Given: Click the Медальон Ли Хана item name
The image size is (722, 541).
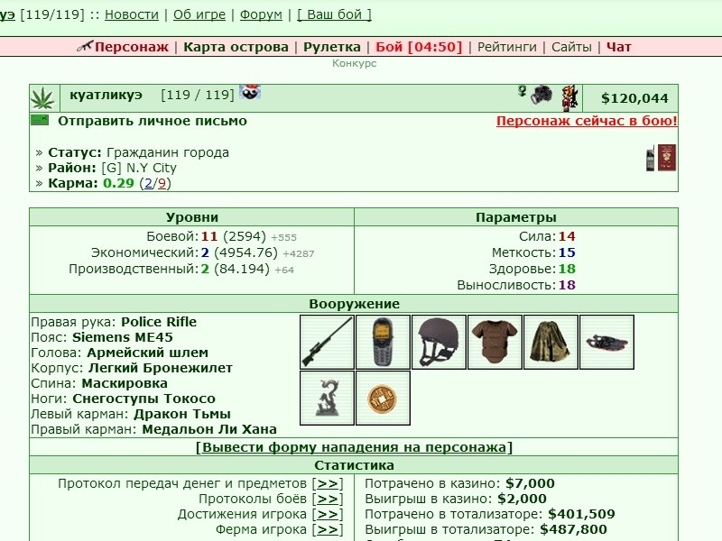Looking at the screenshot, I should point(209,429).
